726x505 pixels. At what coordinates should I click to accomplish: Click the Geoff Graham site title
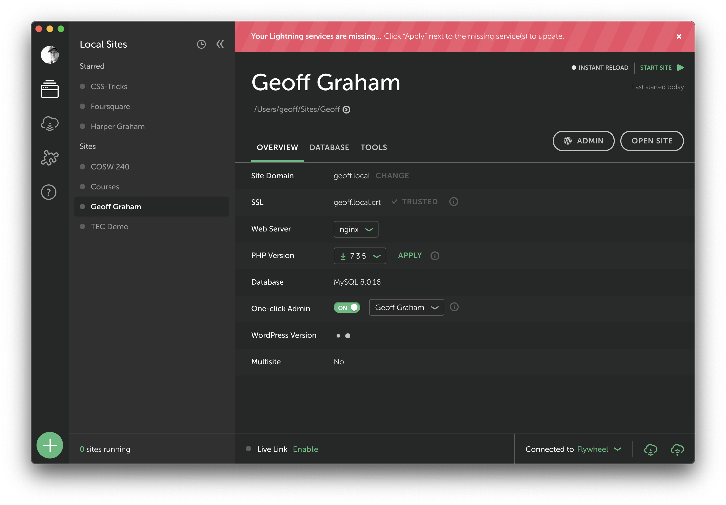pos(326,82)
